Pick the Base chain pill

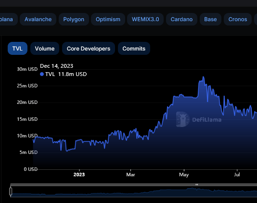pyautogui.click(x=210, y=19)
